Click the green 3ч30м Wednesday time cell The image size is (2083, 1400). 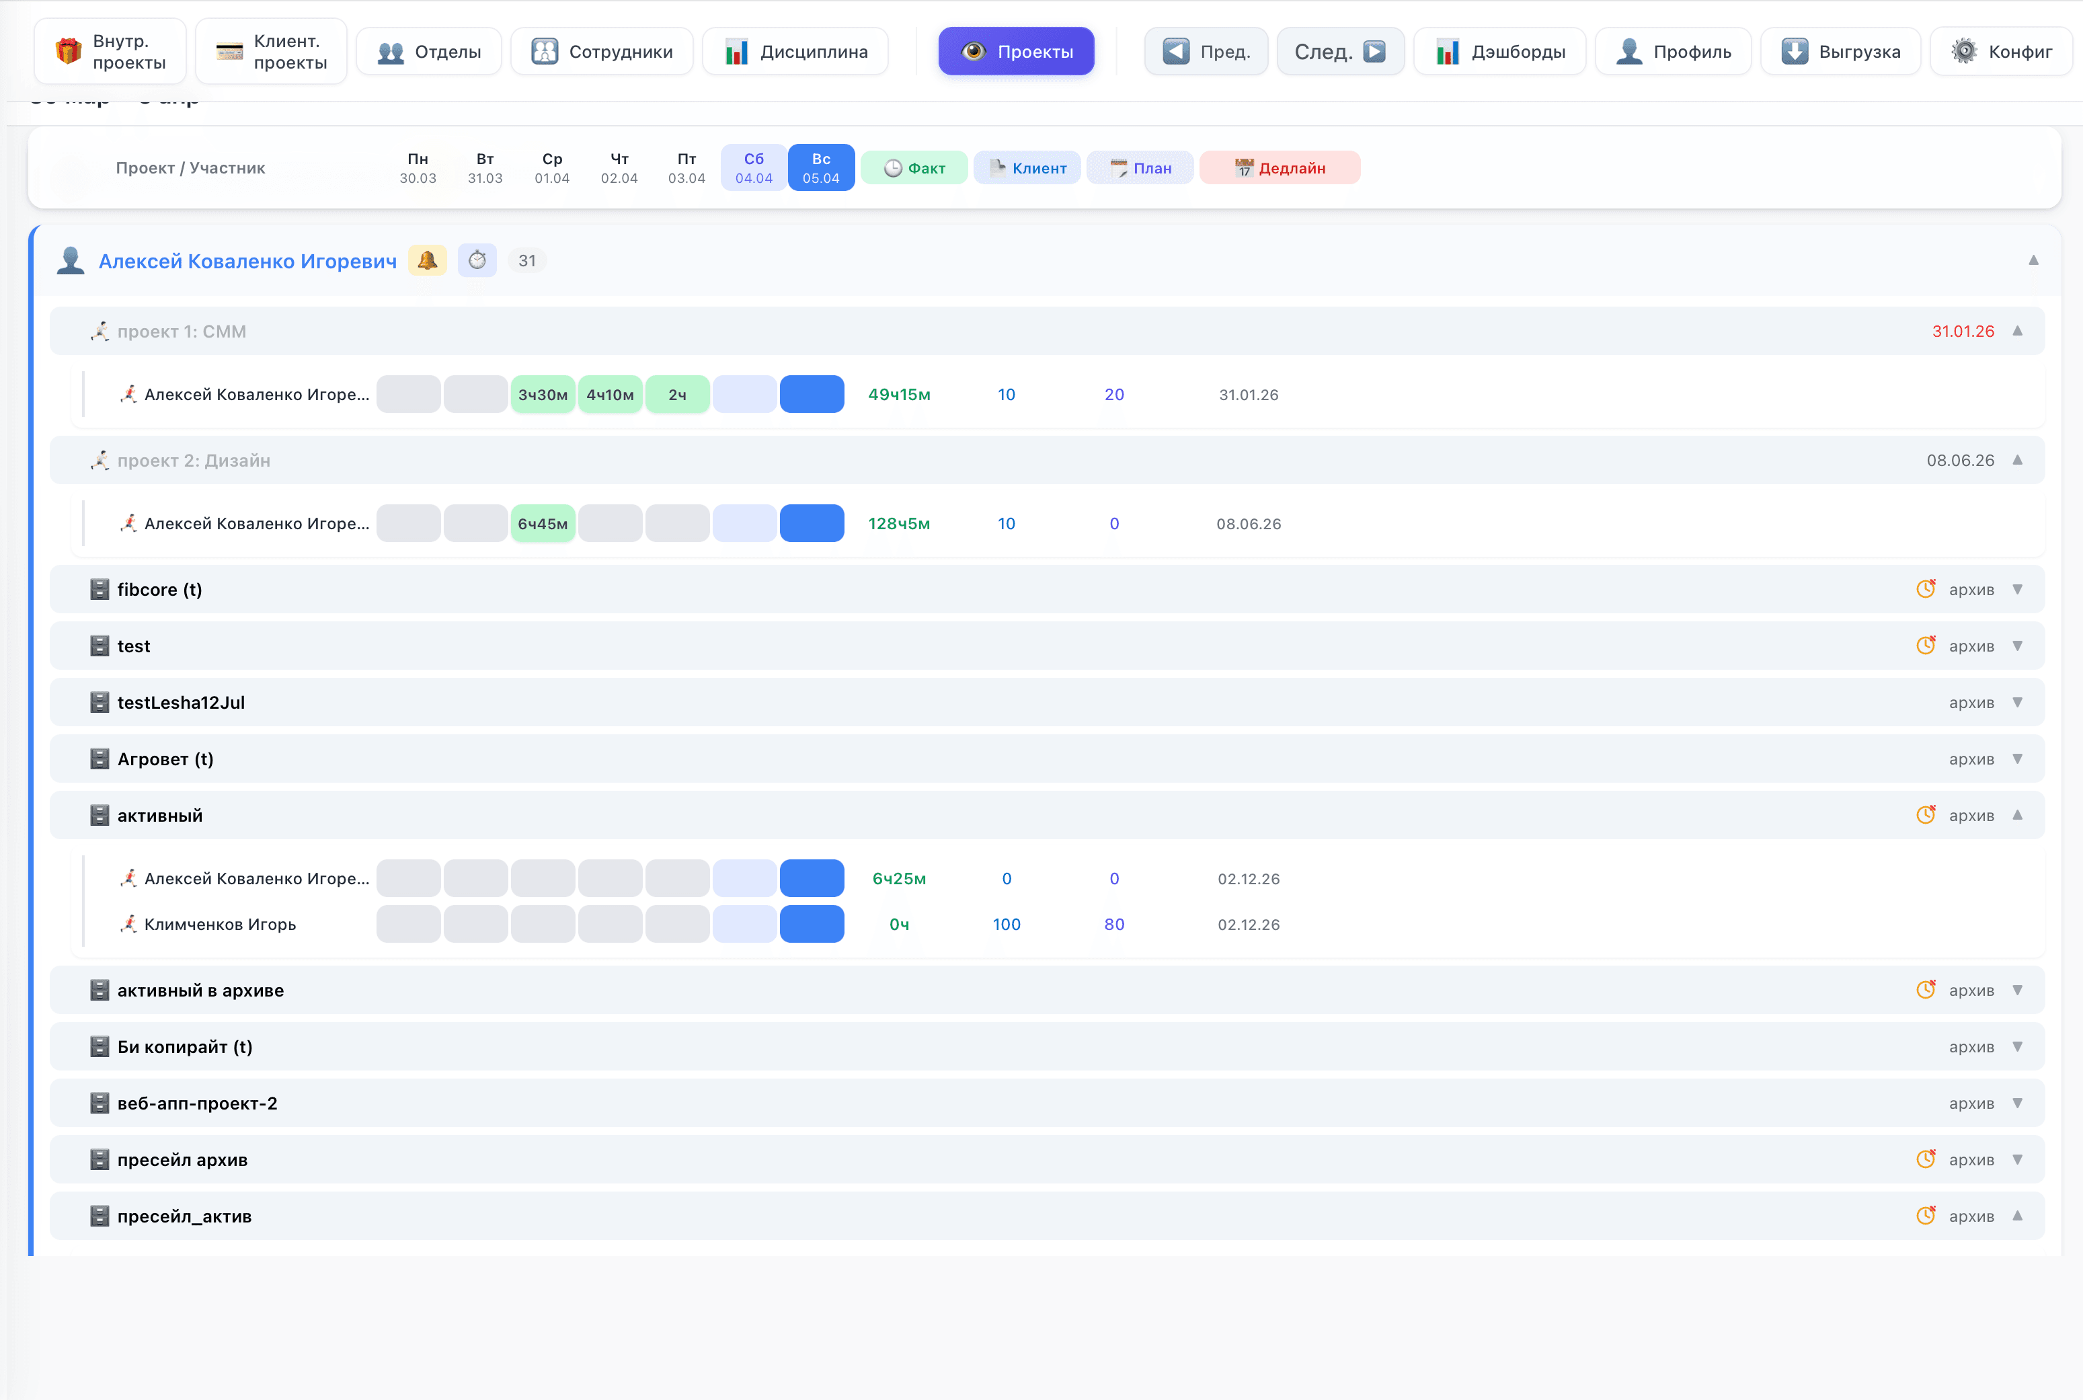[542, 395]
